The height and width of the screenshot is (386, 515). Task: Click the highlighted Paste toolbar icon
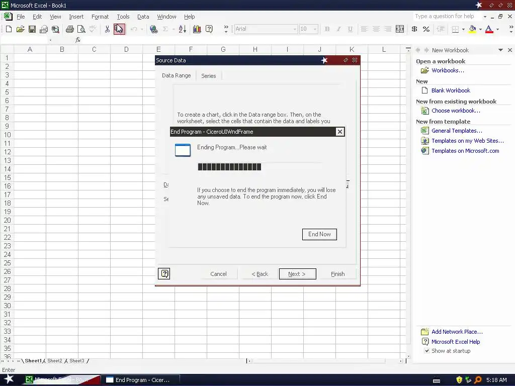point(119,29)
